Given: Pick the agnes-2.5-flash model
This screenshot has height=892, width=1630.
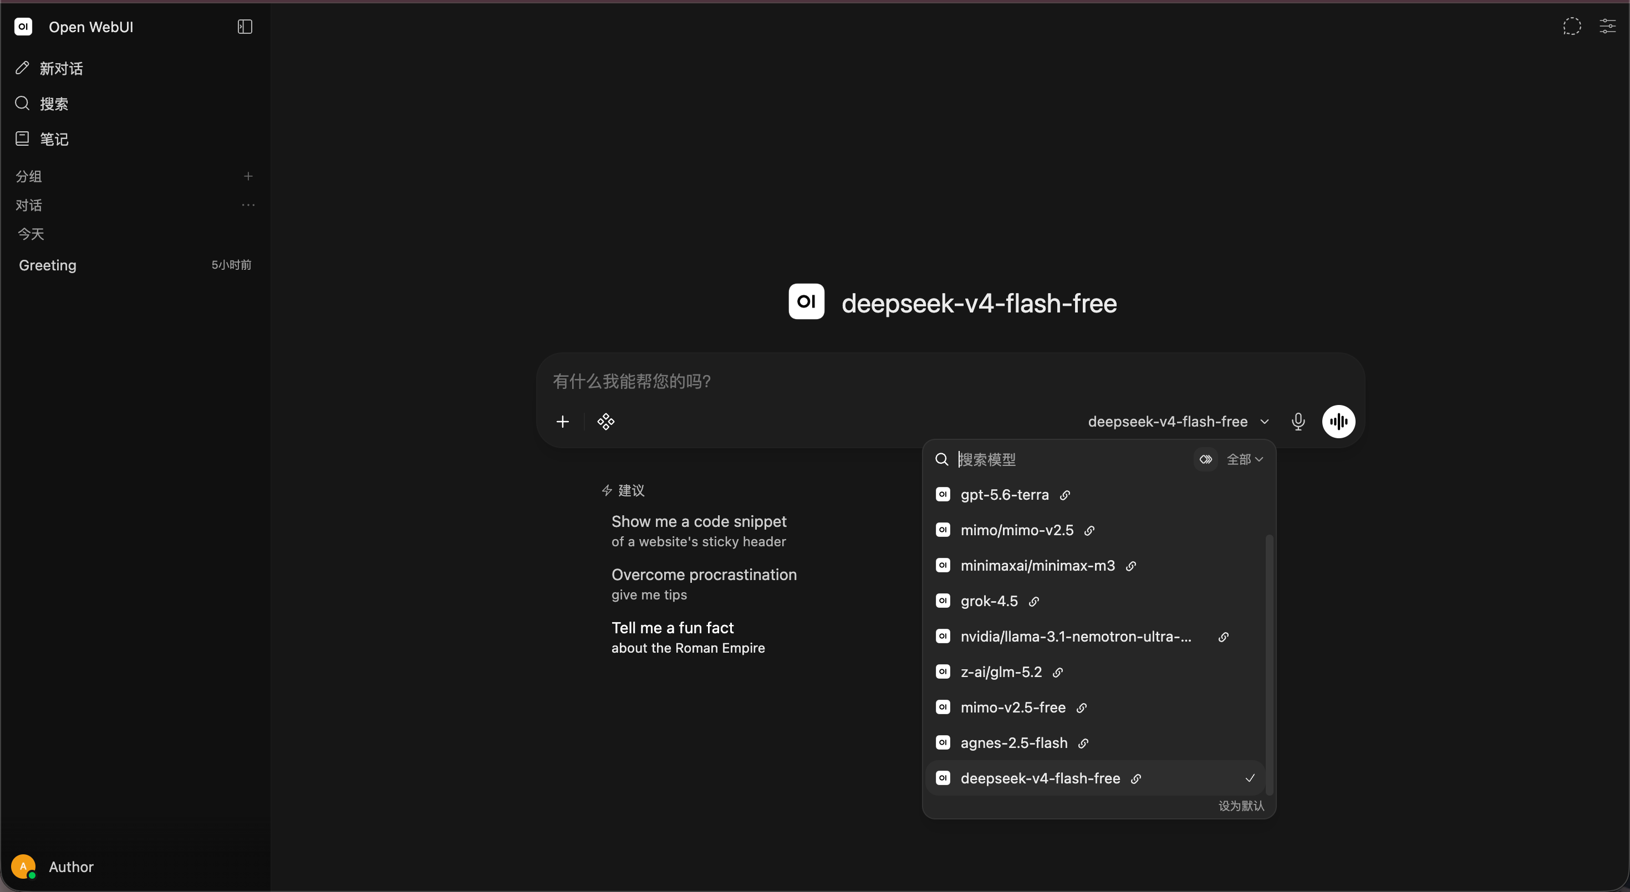Looking at the screenshot, I should tap(1094, 743).
